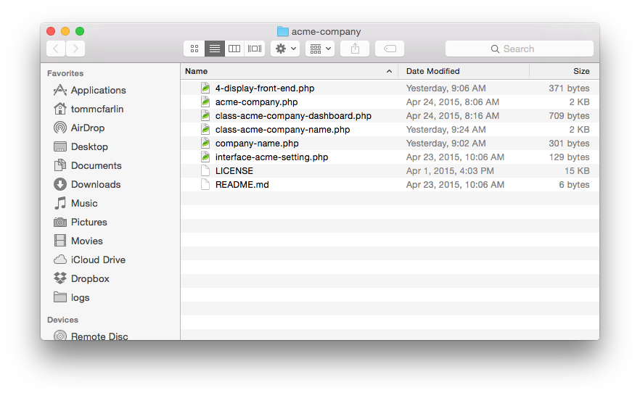
Task: Toggle sort order on Name column
Action: (x=289, y=71)
